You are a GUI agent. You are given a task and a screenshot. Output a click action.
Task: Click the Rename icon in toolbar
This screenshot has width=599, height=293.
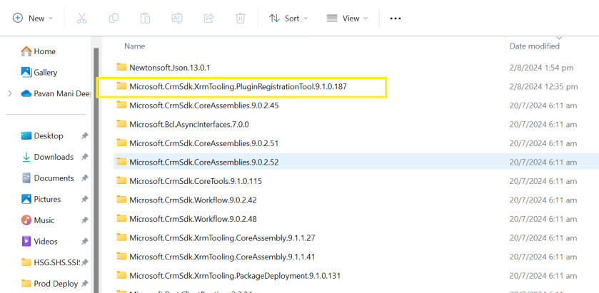pos(177,19)
